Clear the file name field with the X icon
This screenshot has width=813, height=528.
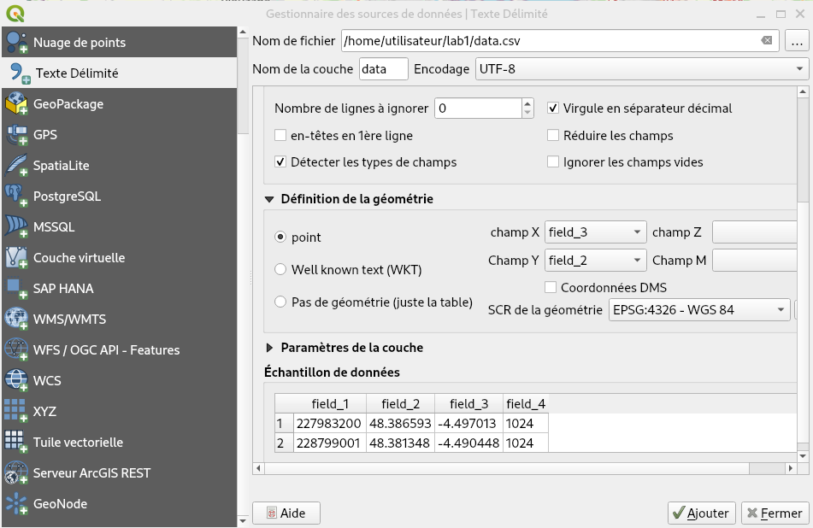767,40
